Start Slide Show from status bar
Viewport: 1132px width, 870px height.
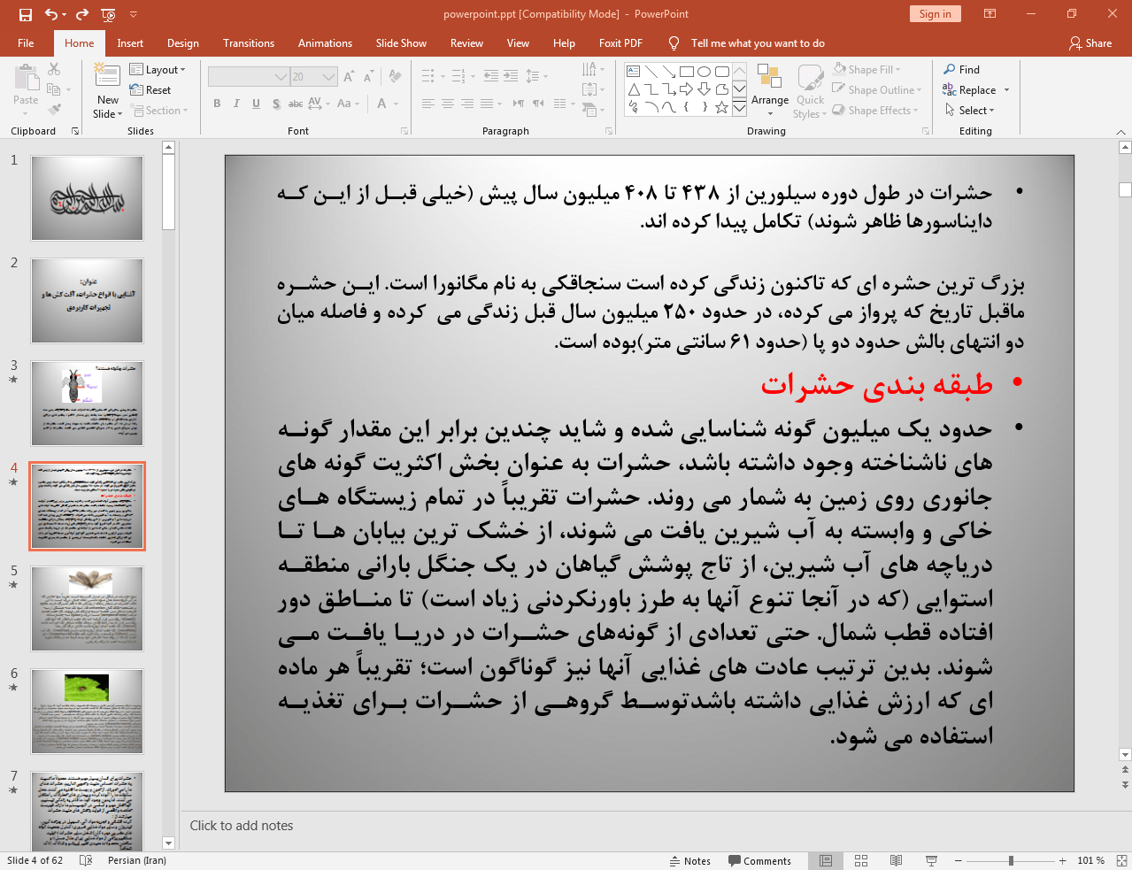pos(931,861)
